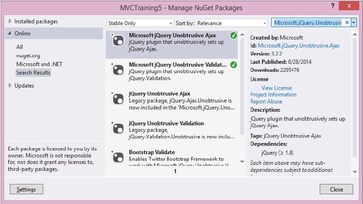
Task: Select Microsoft jQuery Unobtrusive Validat... package title
Action: (x=178, y=64)
